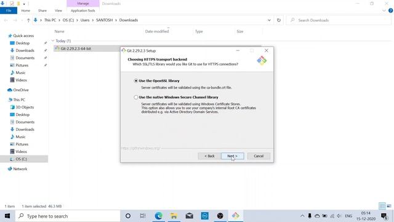Open Quick Access Toolbar customize dropdown

[x=24, y=4]
